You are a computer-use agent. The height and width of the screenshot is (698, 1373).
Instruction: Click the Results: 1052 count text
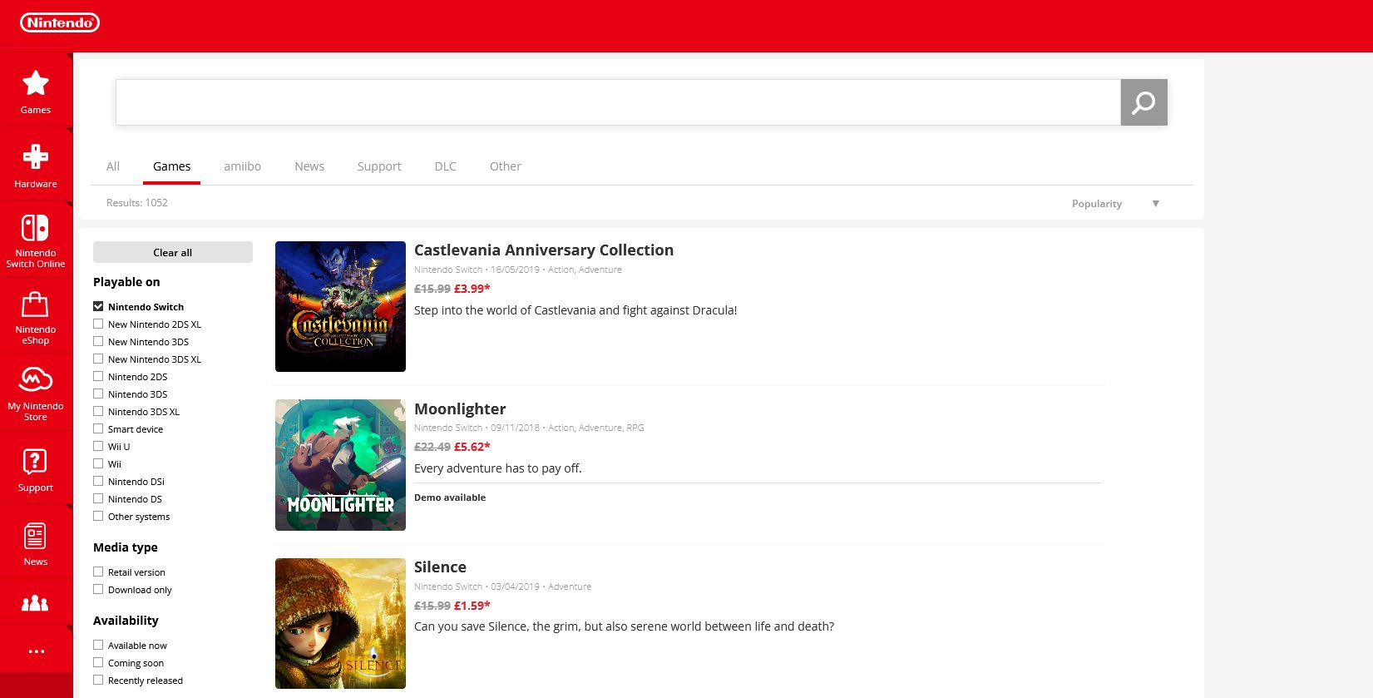pos(137,203)
